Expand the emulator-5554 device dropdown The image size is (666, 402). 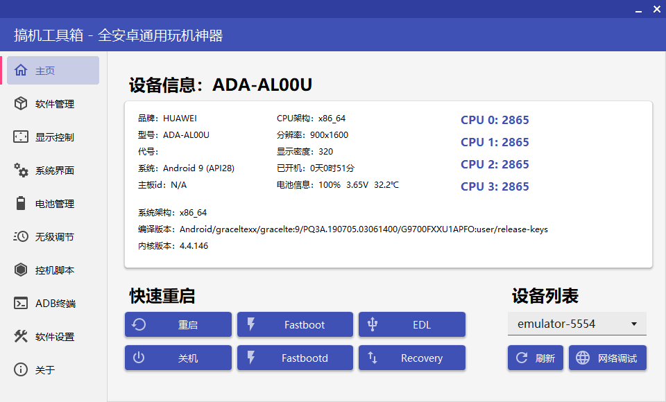(x=633, y=324)
